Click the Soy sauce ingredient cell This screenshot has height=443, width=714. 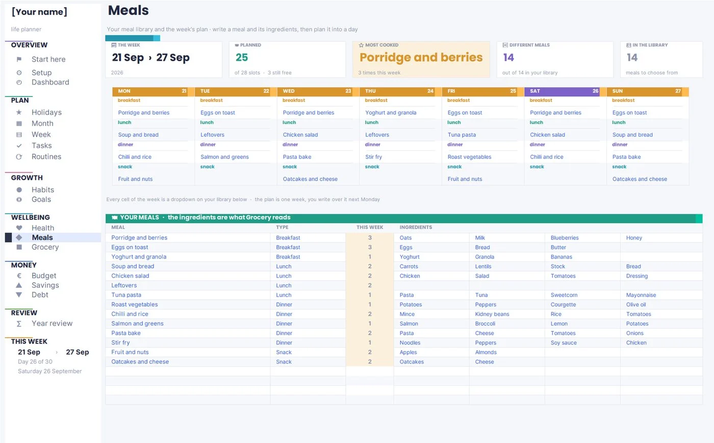pos(582,343)
